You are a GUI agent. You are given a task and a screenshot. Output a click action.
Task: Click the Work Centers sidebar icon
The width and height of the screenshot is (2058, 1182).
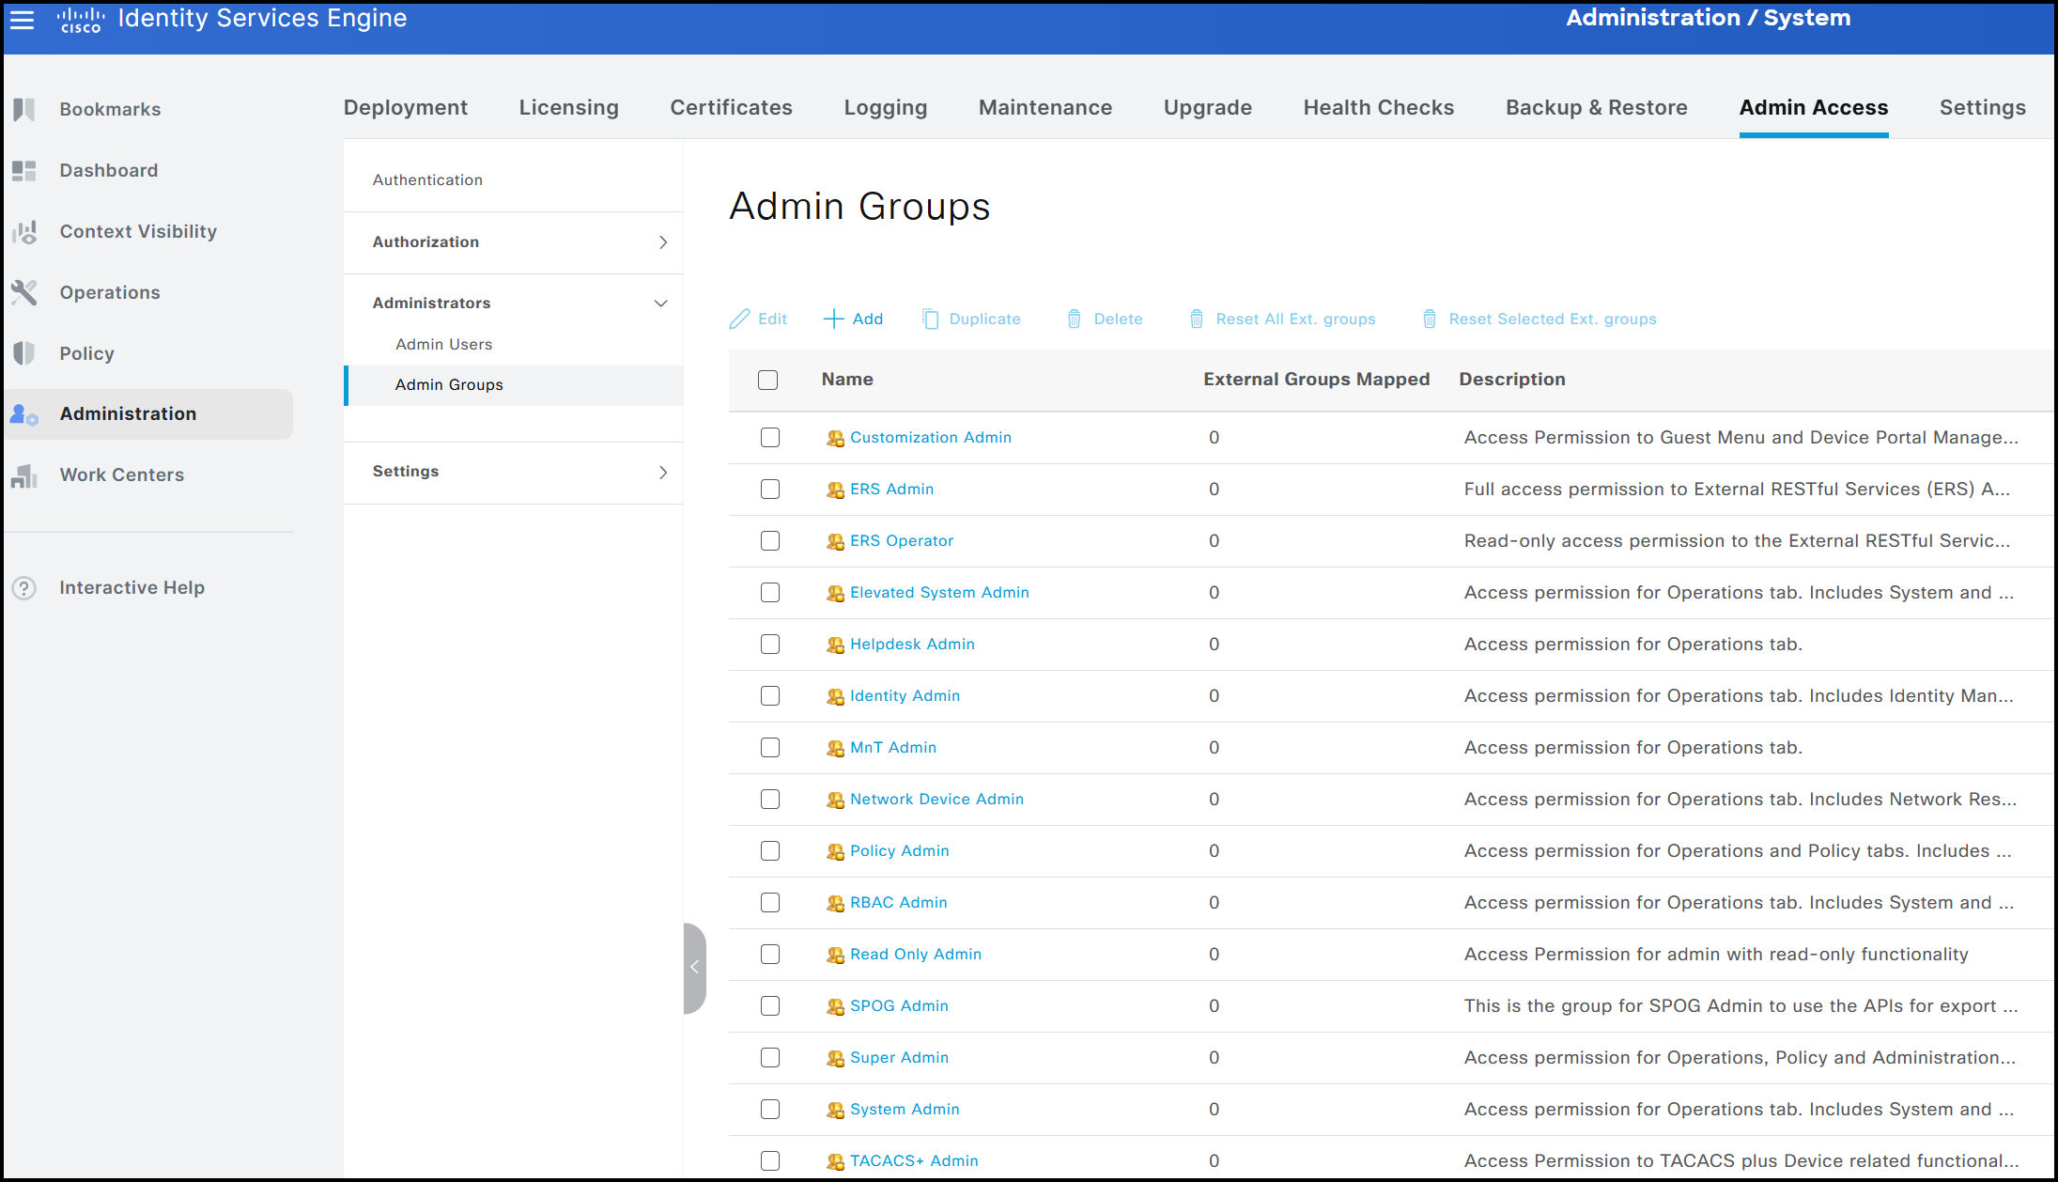24,475
